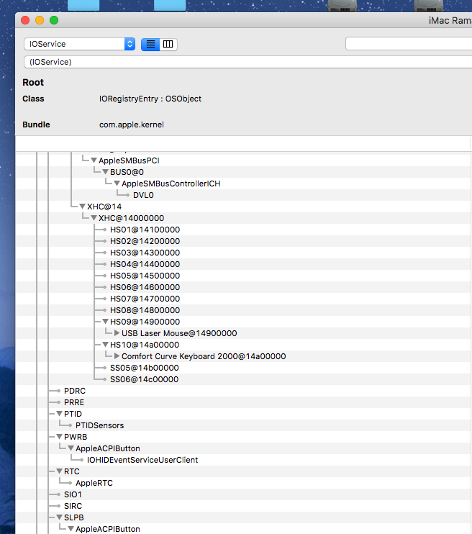Collapse the HS09@14900000 node
472x534 pixels.
pos(106,322)
